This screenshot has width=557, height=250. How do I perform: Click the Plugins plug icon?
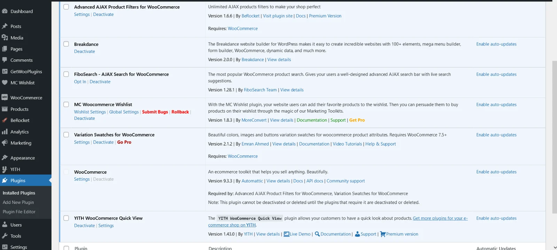click(5, 180)
